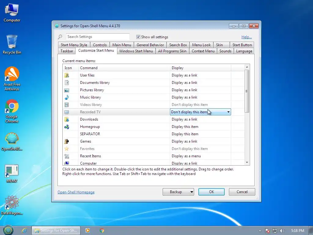The width and height of the screenshot is (313, 235).
Task: Go to the Start Button tab
Action: [x=242, y=45]
